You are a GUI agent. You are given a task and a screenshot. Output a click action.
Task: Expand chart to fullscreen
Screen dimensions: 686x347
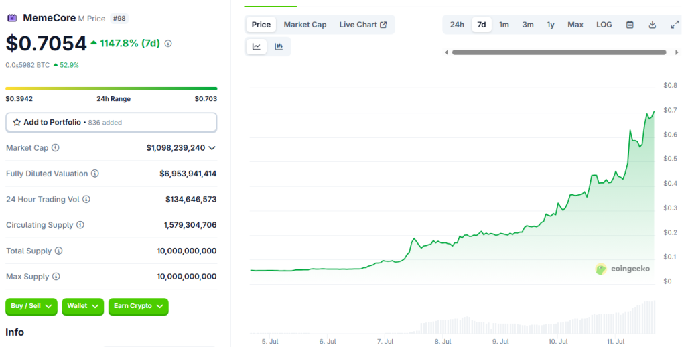675,25
